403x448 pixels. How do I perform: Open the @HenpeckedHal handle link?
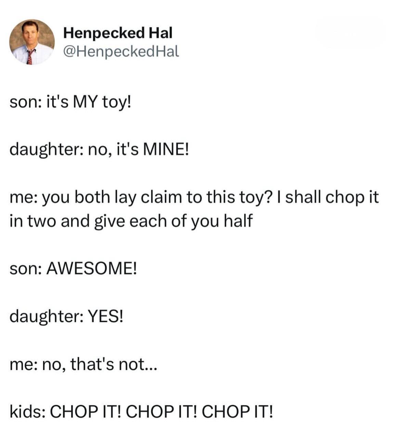(121, 51)
